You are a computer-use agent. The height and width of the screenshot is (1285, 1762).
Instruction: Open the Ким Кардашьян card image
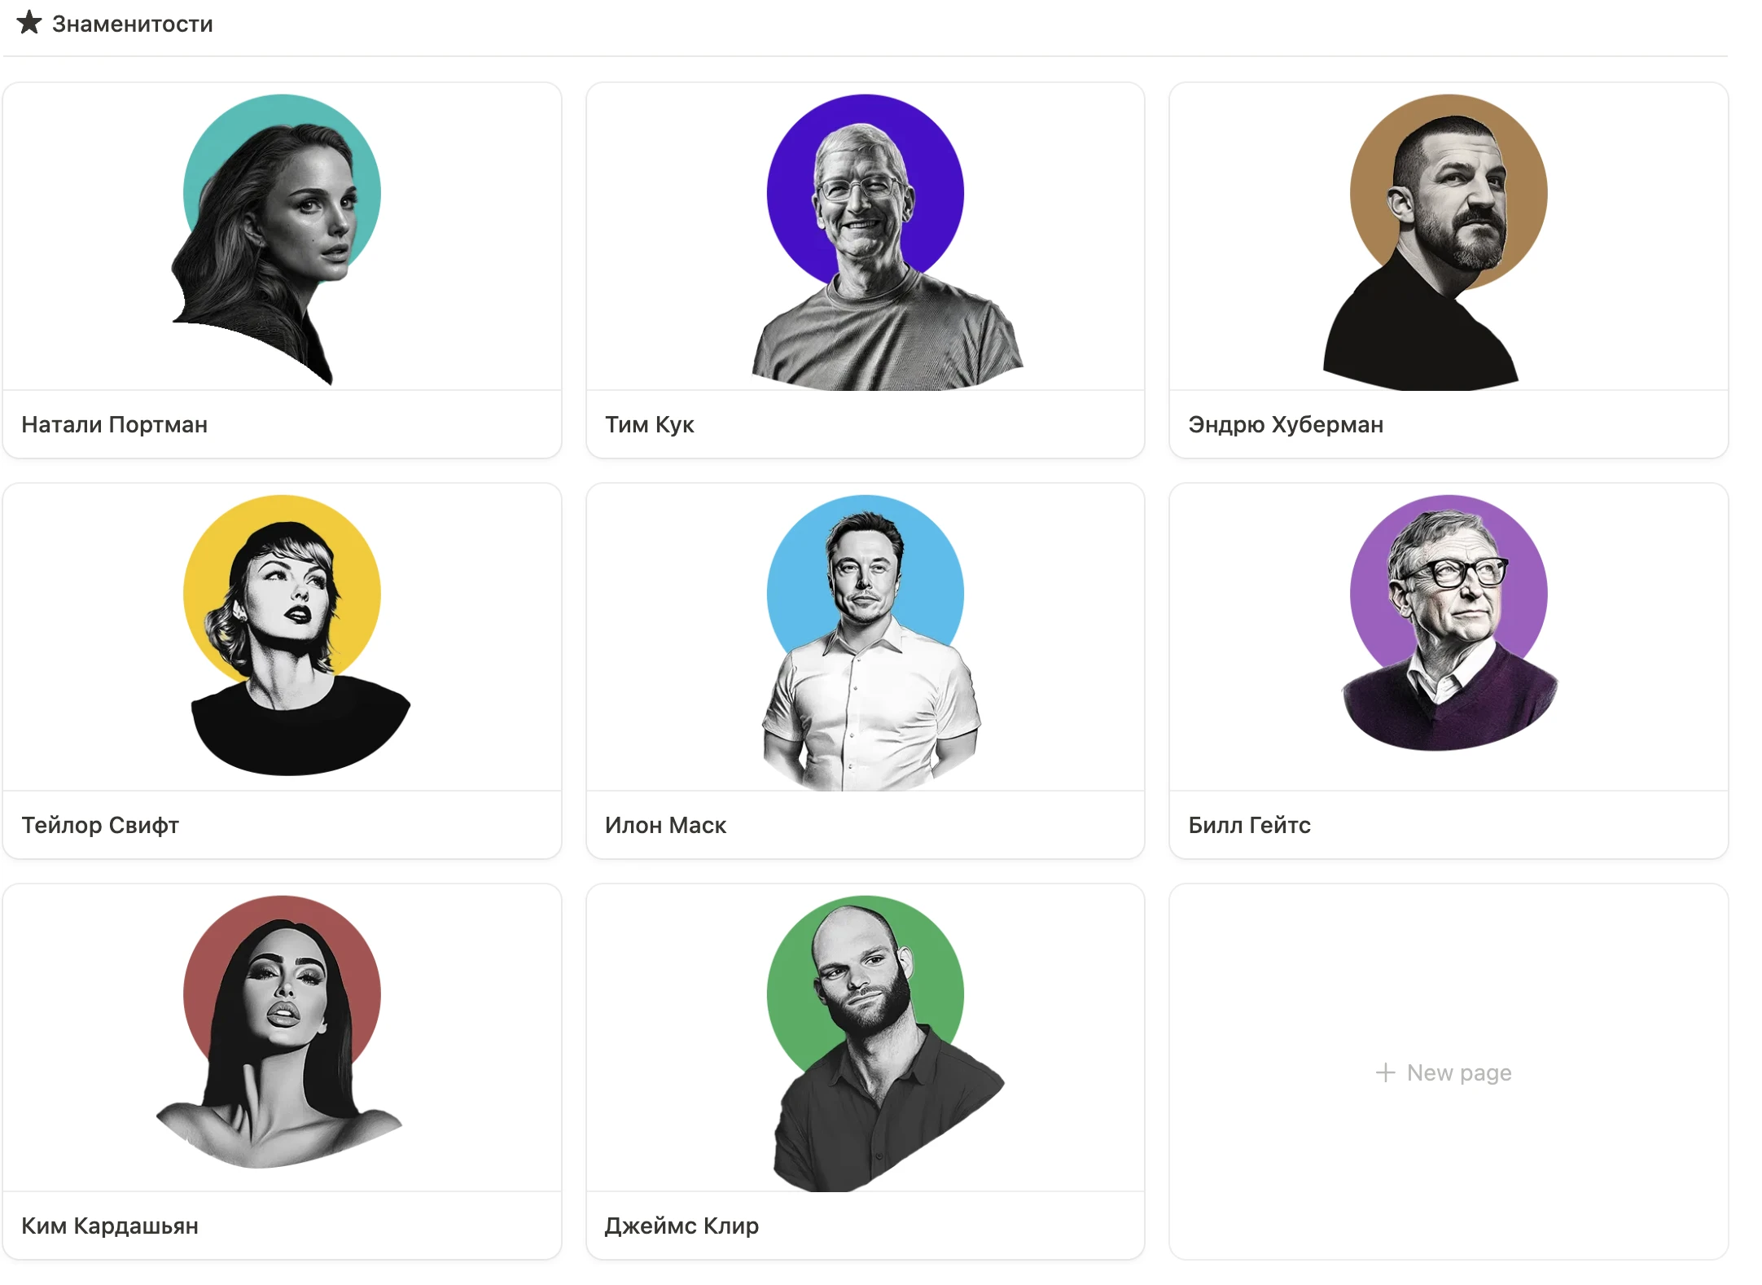click(282, 1038)
